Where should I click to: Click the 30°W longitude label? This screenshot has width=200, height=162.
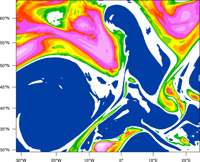(x=21, y=160)
